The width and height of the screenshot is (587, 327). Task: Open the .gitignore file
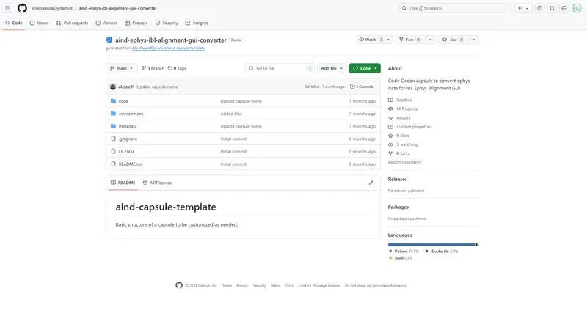click(128, 139)
